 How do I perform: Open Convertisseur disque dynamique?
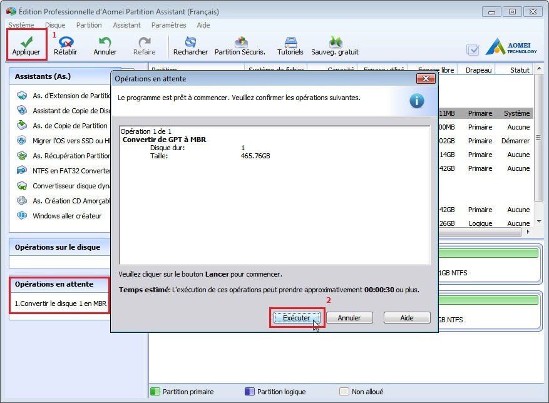point(64,186)
